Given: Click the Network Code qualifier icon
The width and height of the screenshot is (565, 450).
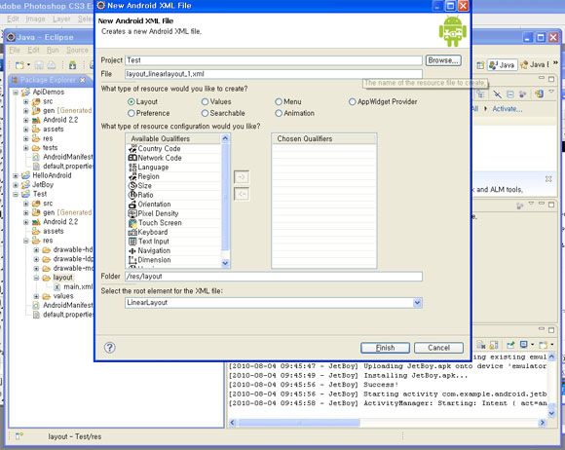Looking at the screenshot, I should coord(132,158).
